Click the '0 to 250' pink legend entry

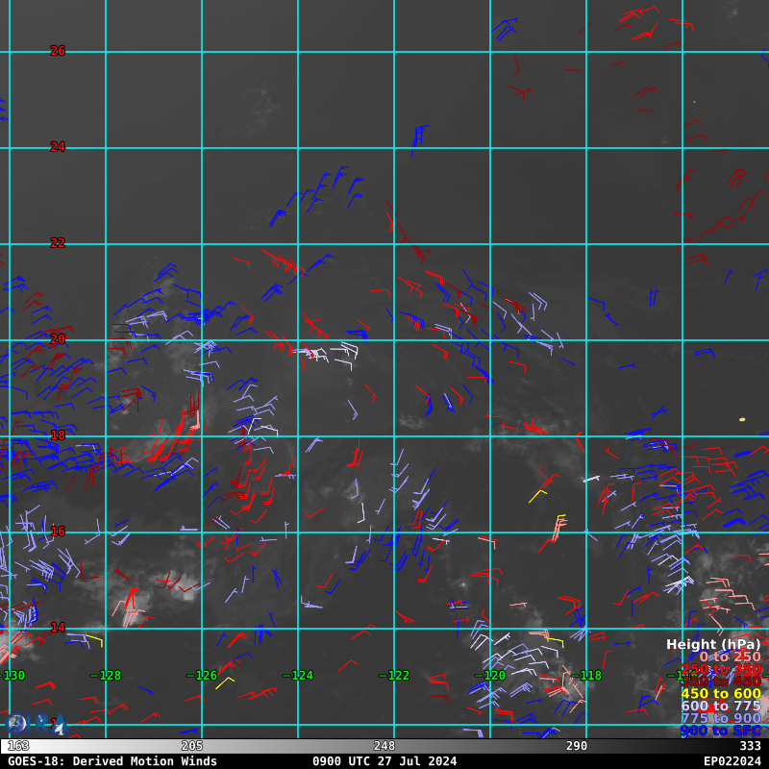[x=729, y=657]
